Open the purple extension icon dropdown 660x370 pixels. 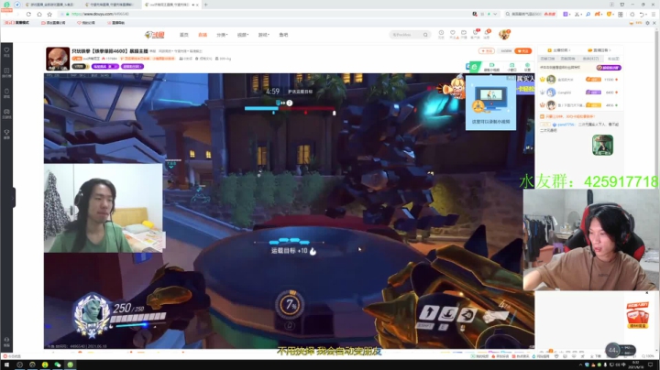pyautogui.click(x=567, y=14)
